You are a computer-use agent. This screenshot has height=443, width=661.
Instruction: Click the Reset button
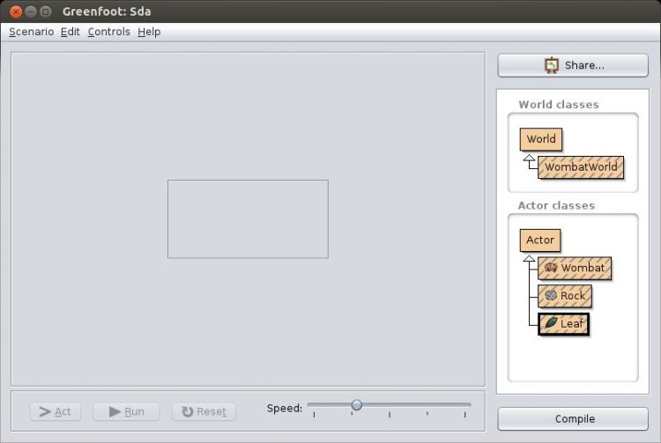(204, 411)
